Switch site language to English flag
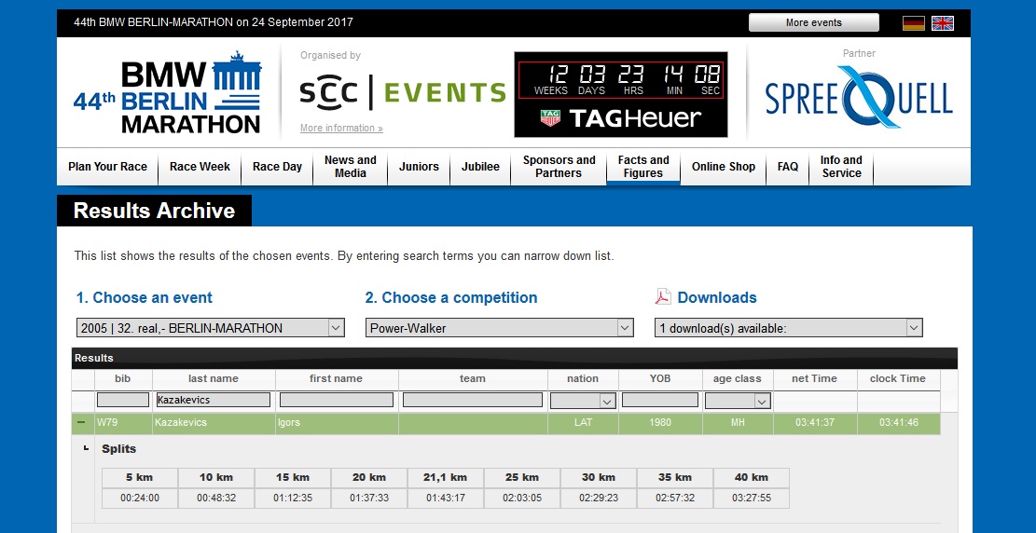The image size is (1036, 533). (x=943, y=23)
